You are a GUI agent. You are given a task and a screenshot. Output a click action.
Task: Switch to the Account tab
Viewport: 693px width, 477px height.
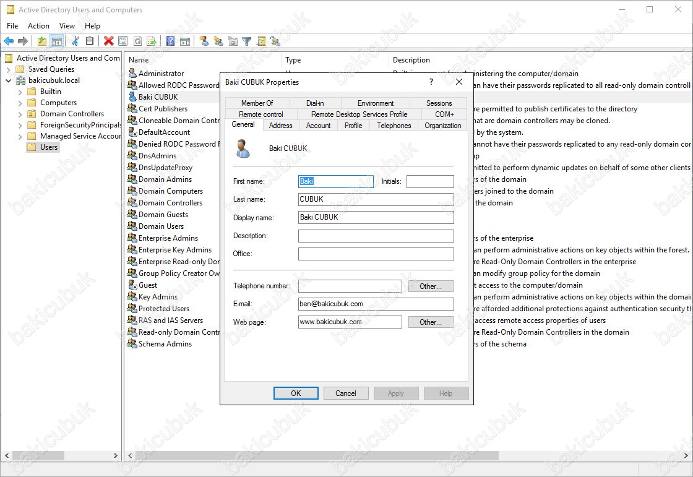pyautogui.click(x=318, y=126)
